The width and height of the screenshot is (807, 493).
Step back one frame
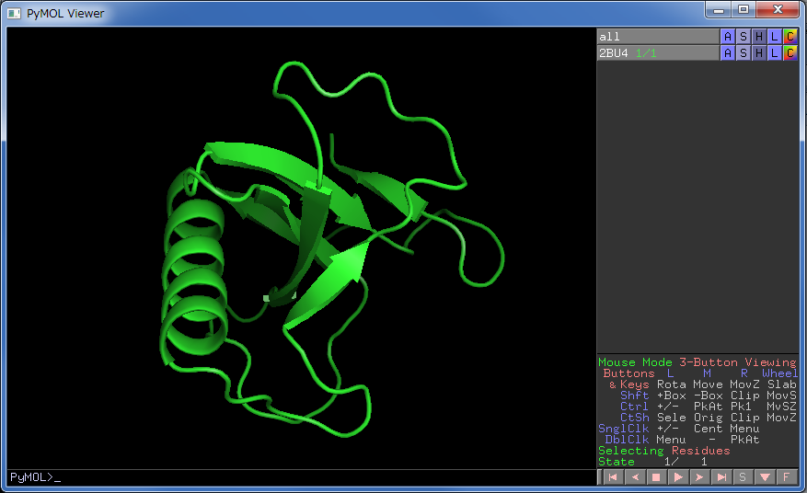634,477
